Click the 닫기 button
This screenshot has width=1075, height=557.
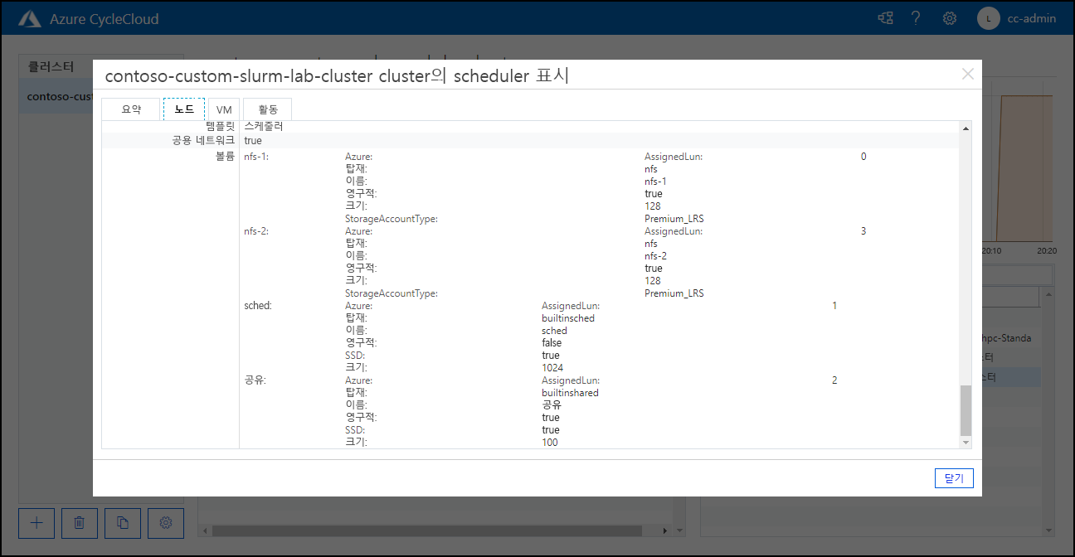point(954,478)
